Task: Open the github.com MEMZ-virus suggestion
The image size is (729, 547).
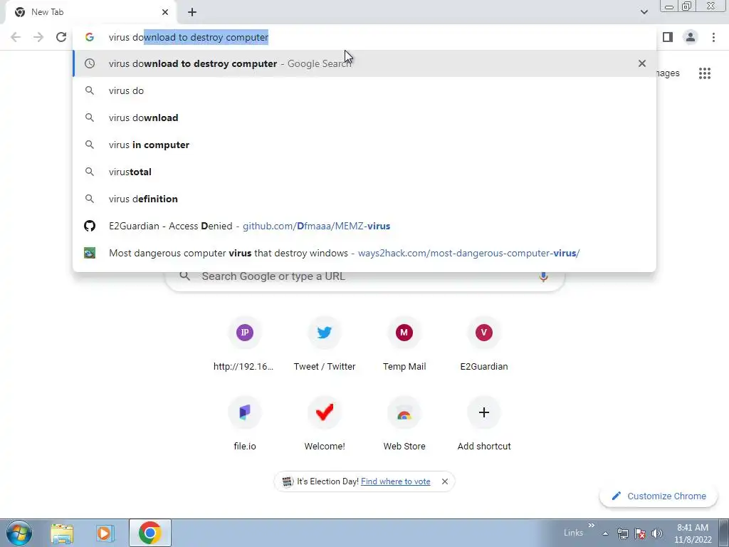Action: 364,226
